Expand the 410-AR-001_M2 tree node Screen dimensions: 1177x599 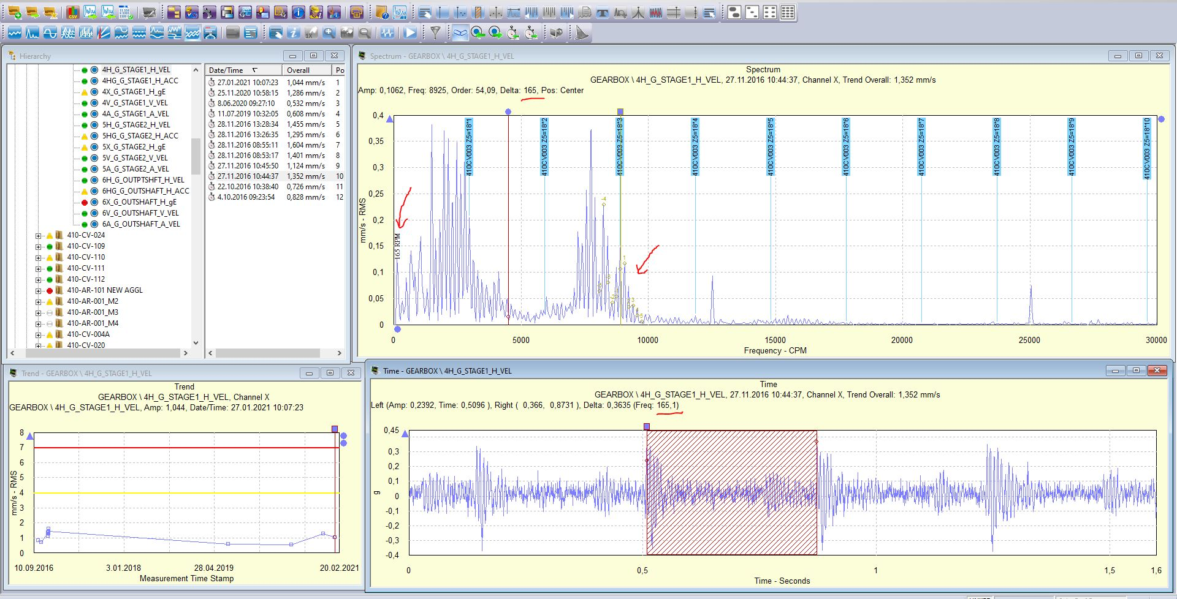click(38, 301)
